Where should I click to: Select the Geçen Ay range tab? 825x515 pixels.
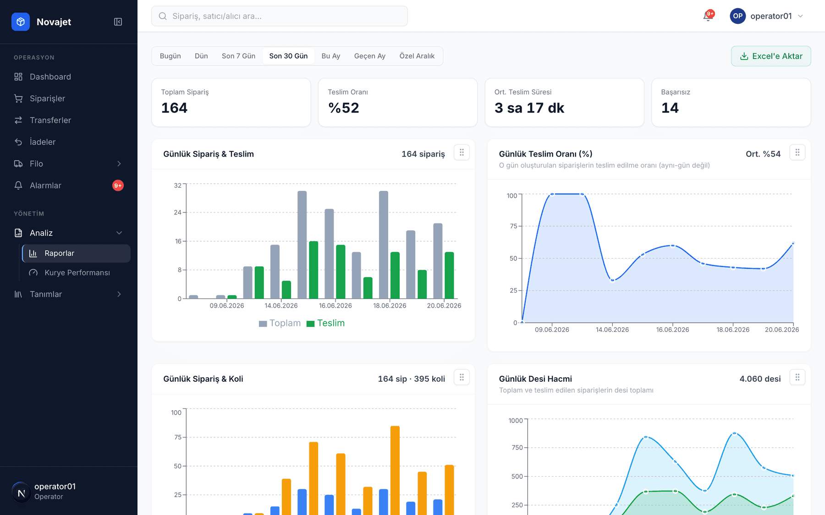(x=370, y=56)
